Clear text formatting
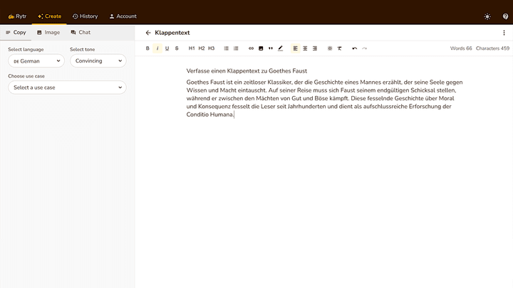 coord(340,48)
